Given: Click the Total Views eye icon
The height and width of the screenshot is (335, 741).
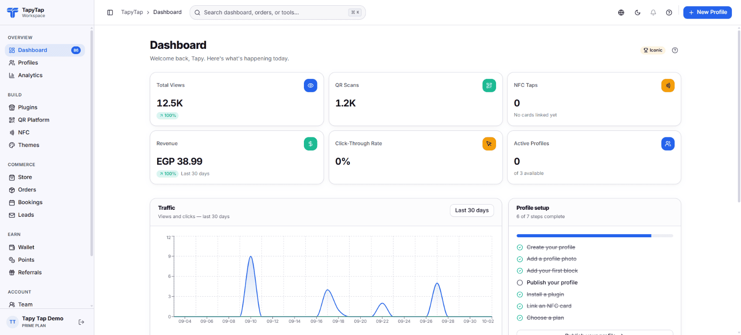Looking at the screenshot, I should coord(310,85).
